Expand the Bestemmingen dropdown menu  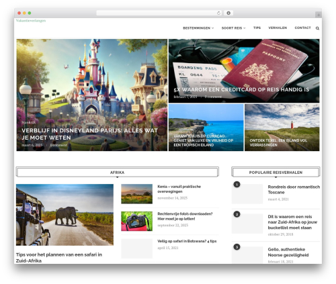pos(198,28)
